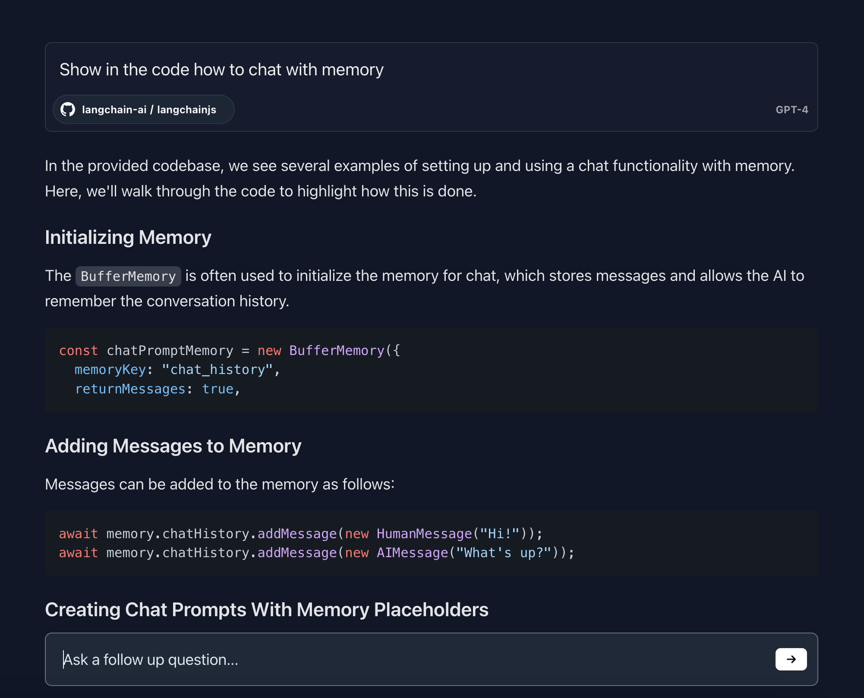Collapse the Creating Chat Prompts With Memory Placeholders section

[x=267, y=610]
